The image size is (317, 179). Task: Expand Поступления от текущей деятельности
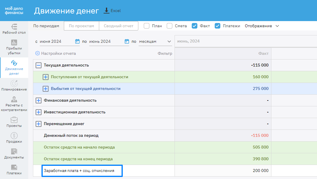click(46, 77)
